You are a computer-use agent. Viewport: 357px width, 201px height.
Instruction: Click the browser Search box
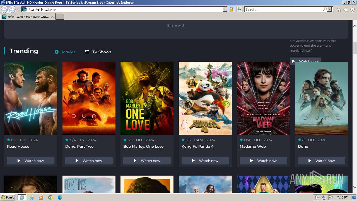[283, 9]
